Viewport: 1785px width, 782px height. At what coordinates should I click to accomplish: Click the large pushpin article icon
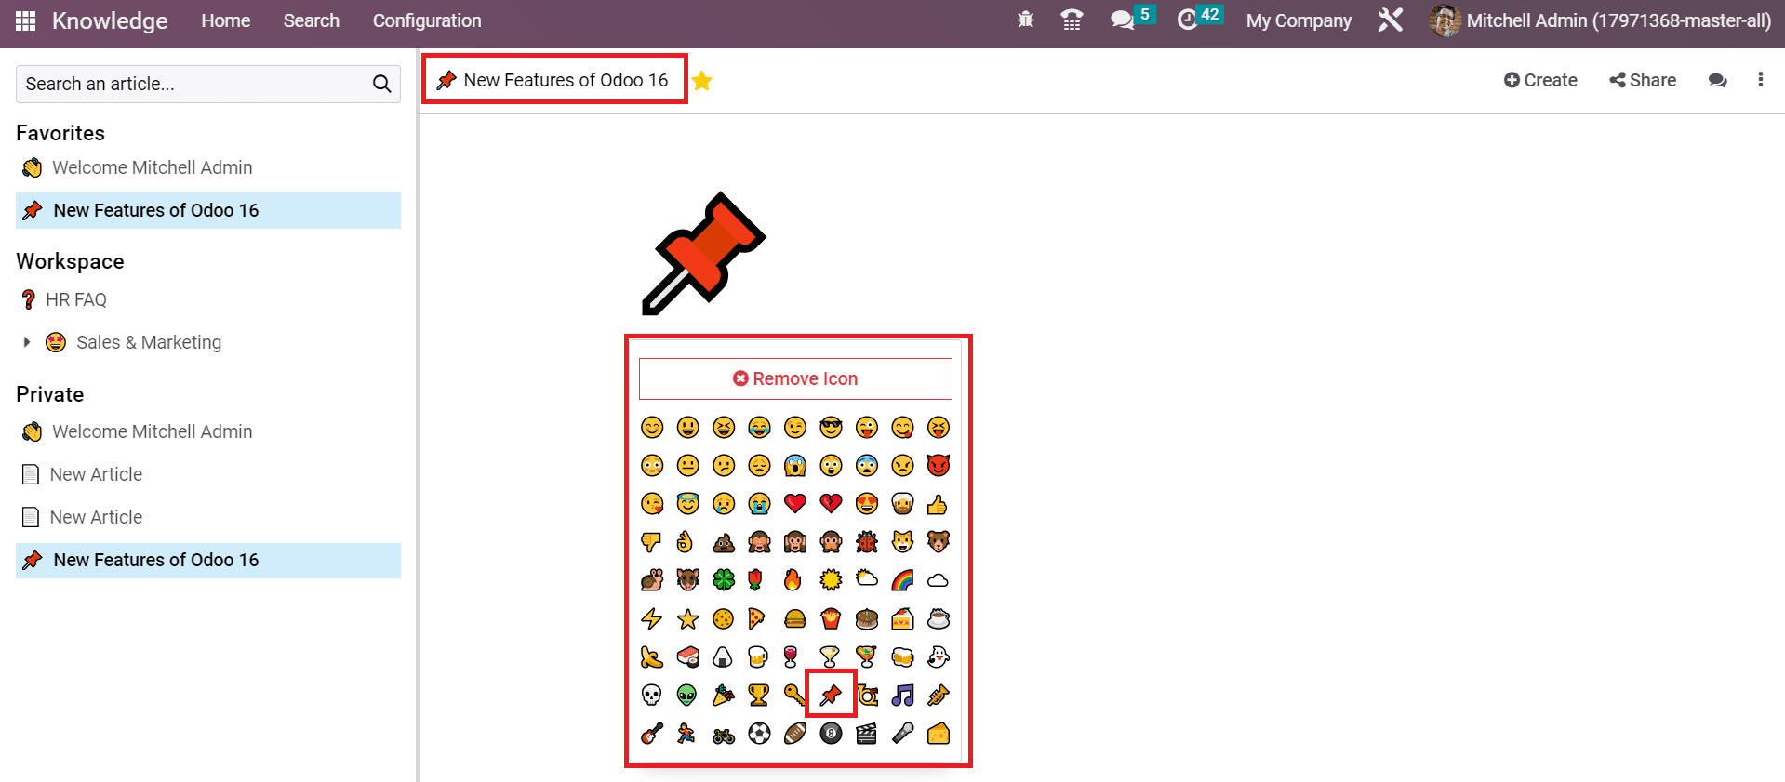pyautogui.click(x=703, y=254)
